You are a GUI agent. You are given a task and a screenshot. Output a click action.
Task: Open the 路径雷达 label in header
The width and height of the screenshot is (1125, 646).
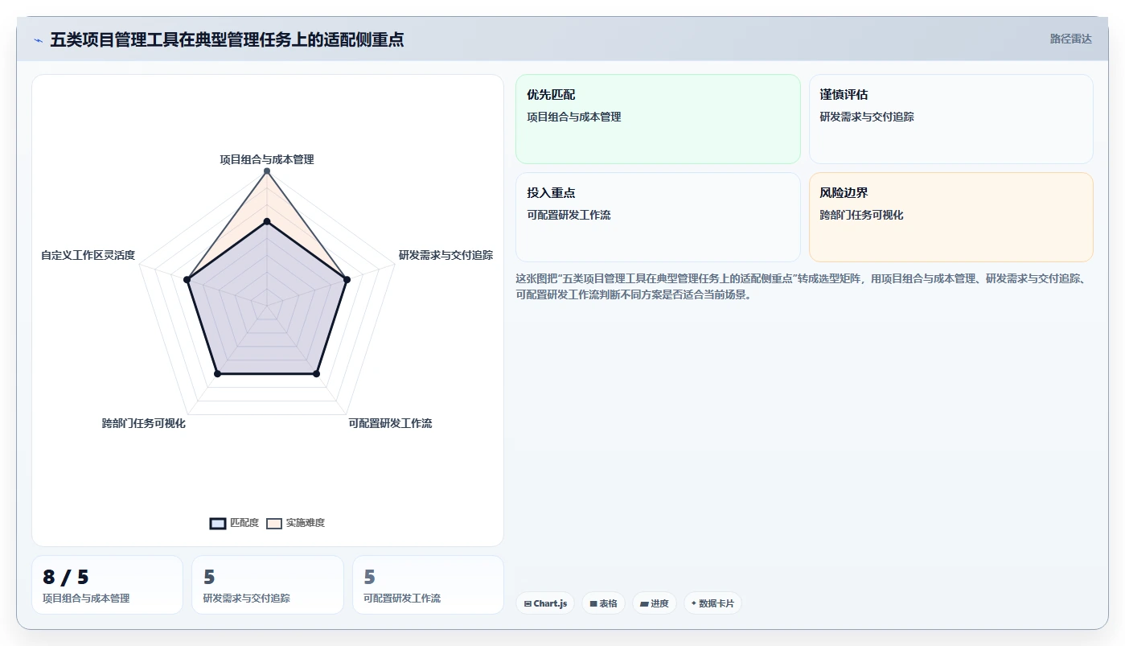click(1071, 39)
